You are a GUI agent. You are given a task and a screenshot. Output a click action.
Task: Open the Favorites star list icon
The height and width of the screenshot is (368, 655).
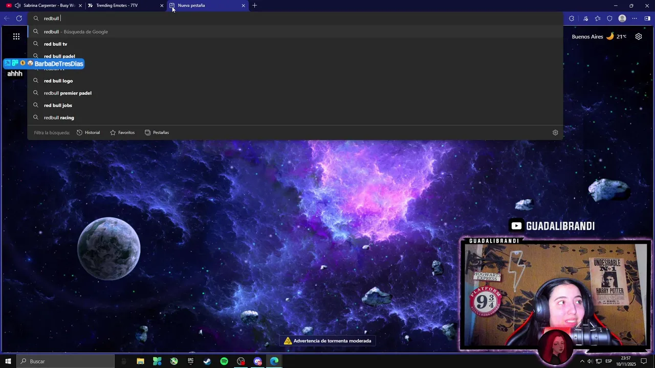pyautogui.click(x=598, y=18)
